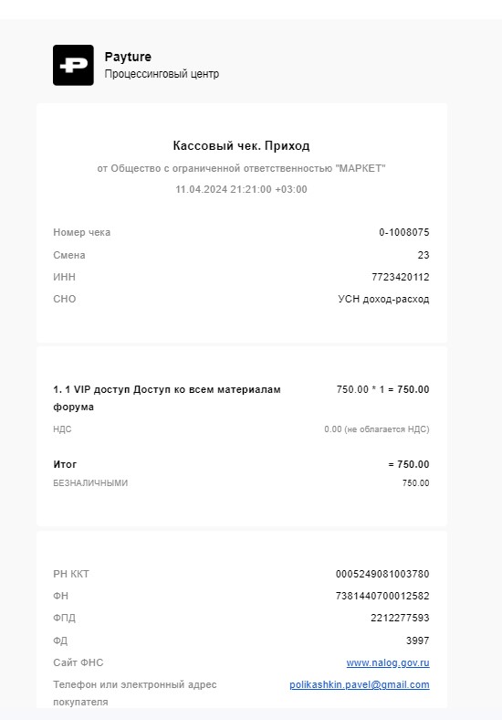Click the МАРКЕТ organization name line

(241, 168)
